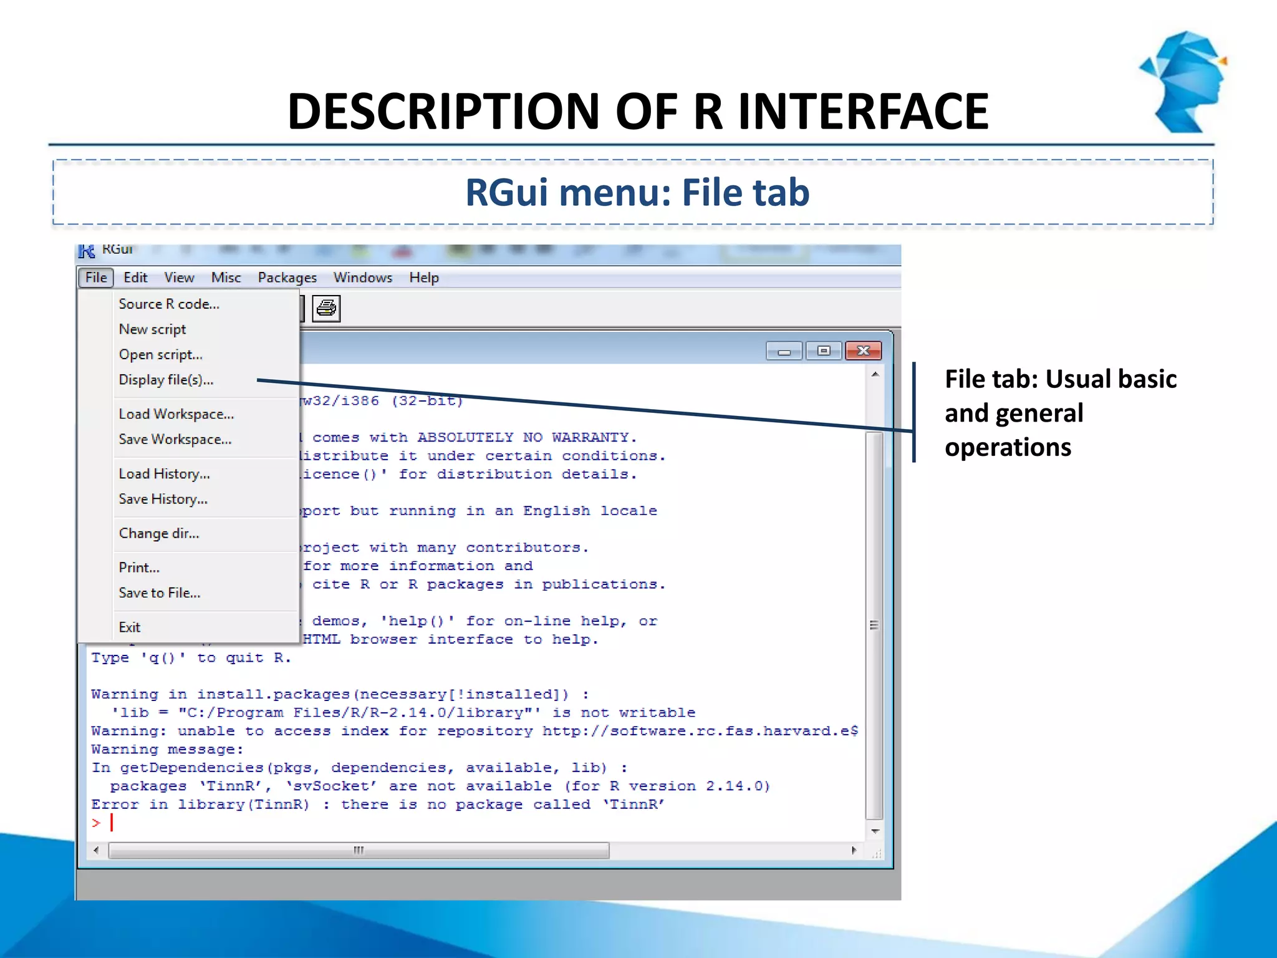Click the horizontal scroll left arrow
The image size is (1277, 958).
point(96,850)
